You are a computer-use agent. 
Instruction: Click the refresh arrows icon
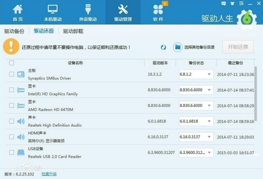click(x=163, y=47)
